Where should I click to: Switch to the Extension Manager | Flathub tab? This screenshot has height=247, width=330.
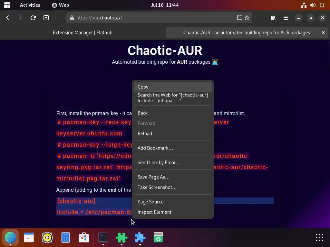click(82, 32)
